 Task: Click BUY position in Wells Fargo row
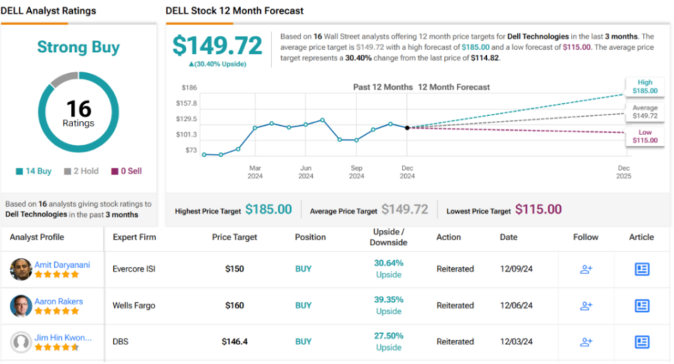[x=303, y=306]
